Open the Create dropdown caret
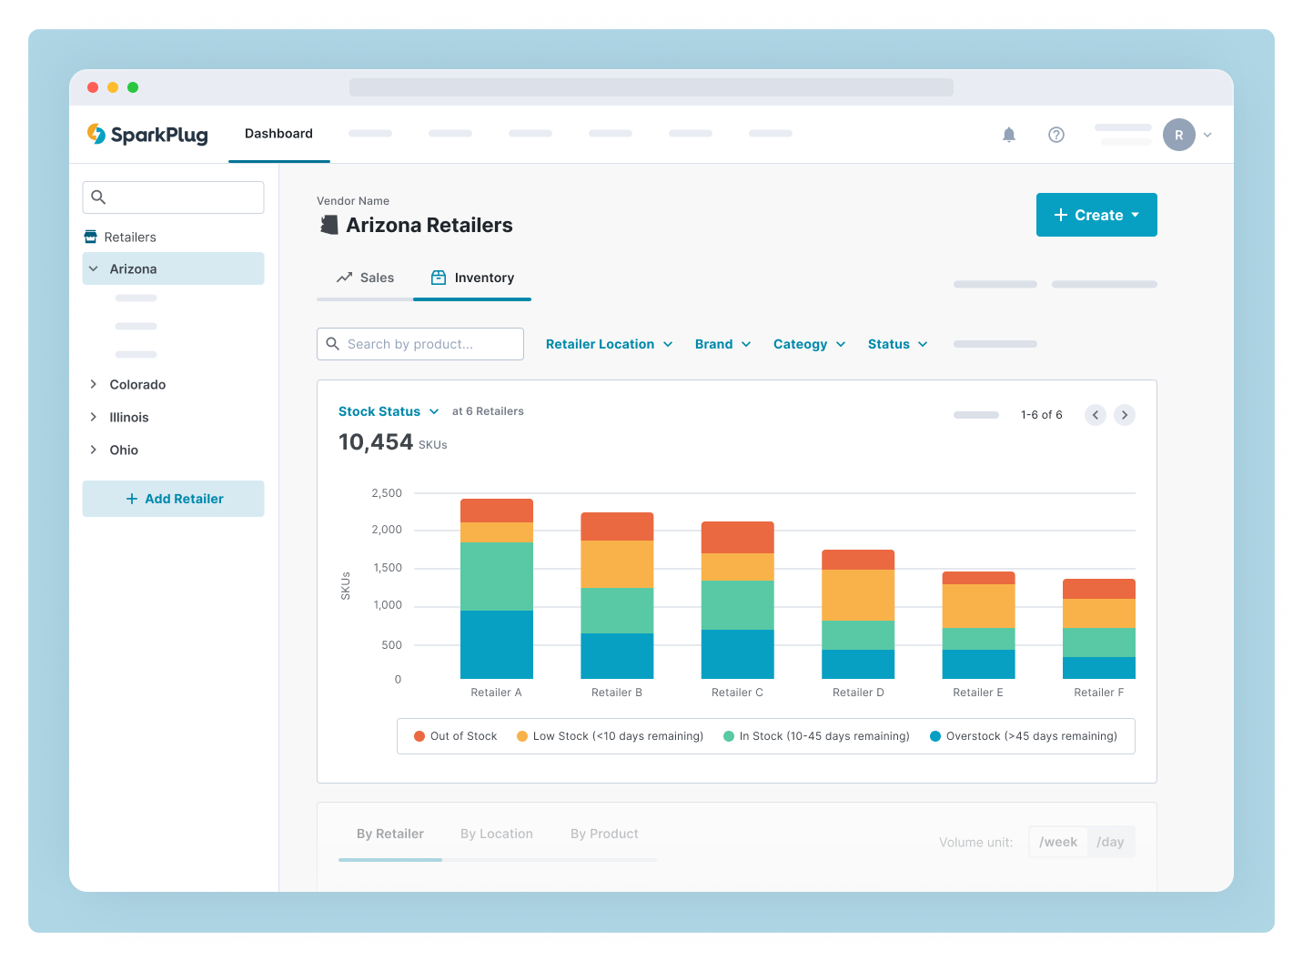Image resolution: width=1303 pixels, height=961 pixels. coord(1135,215)
